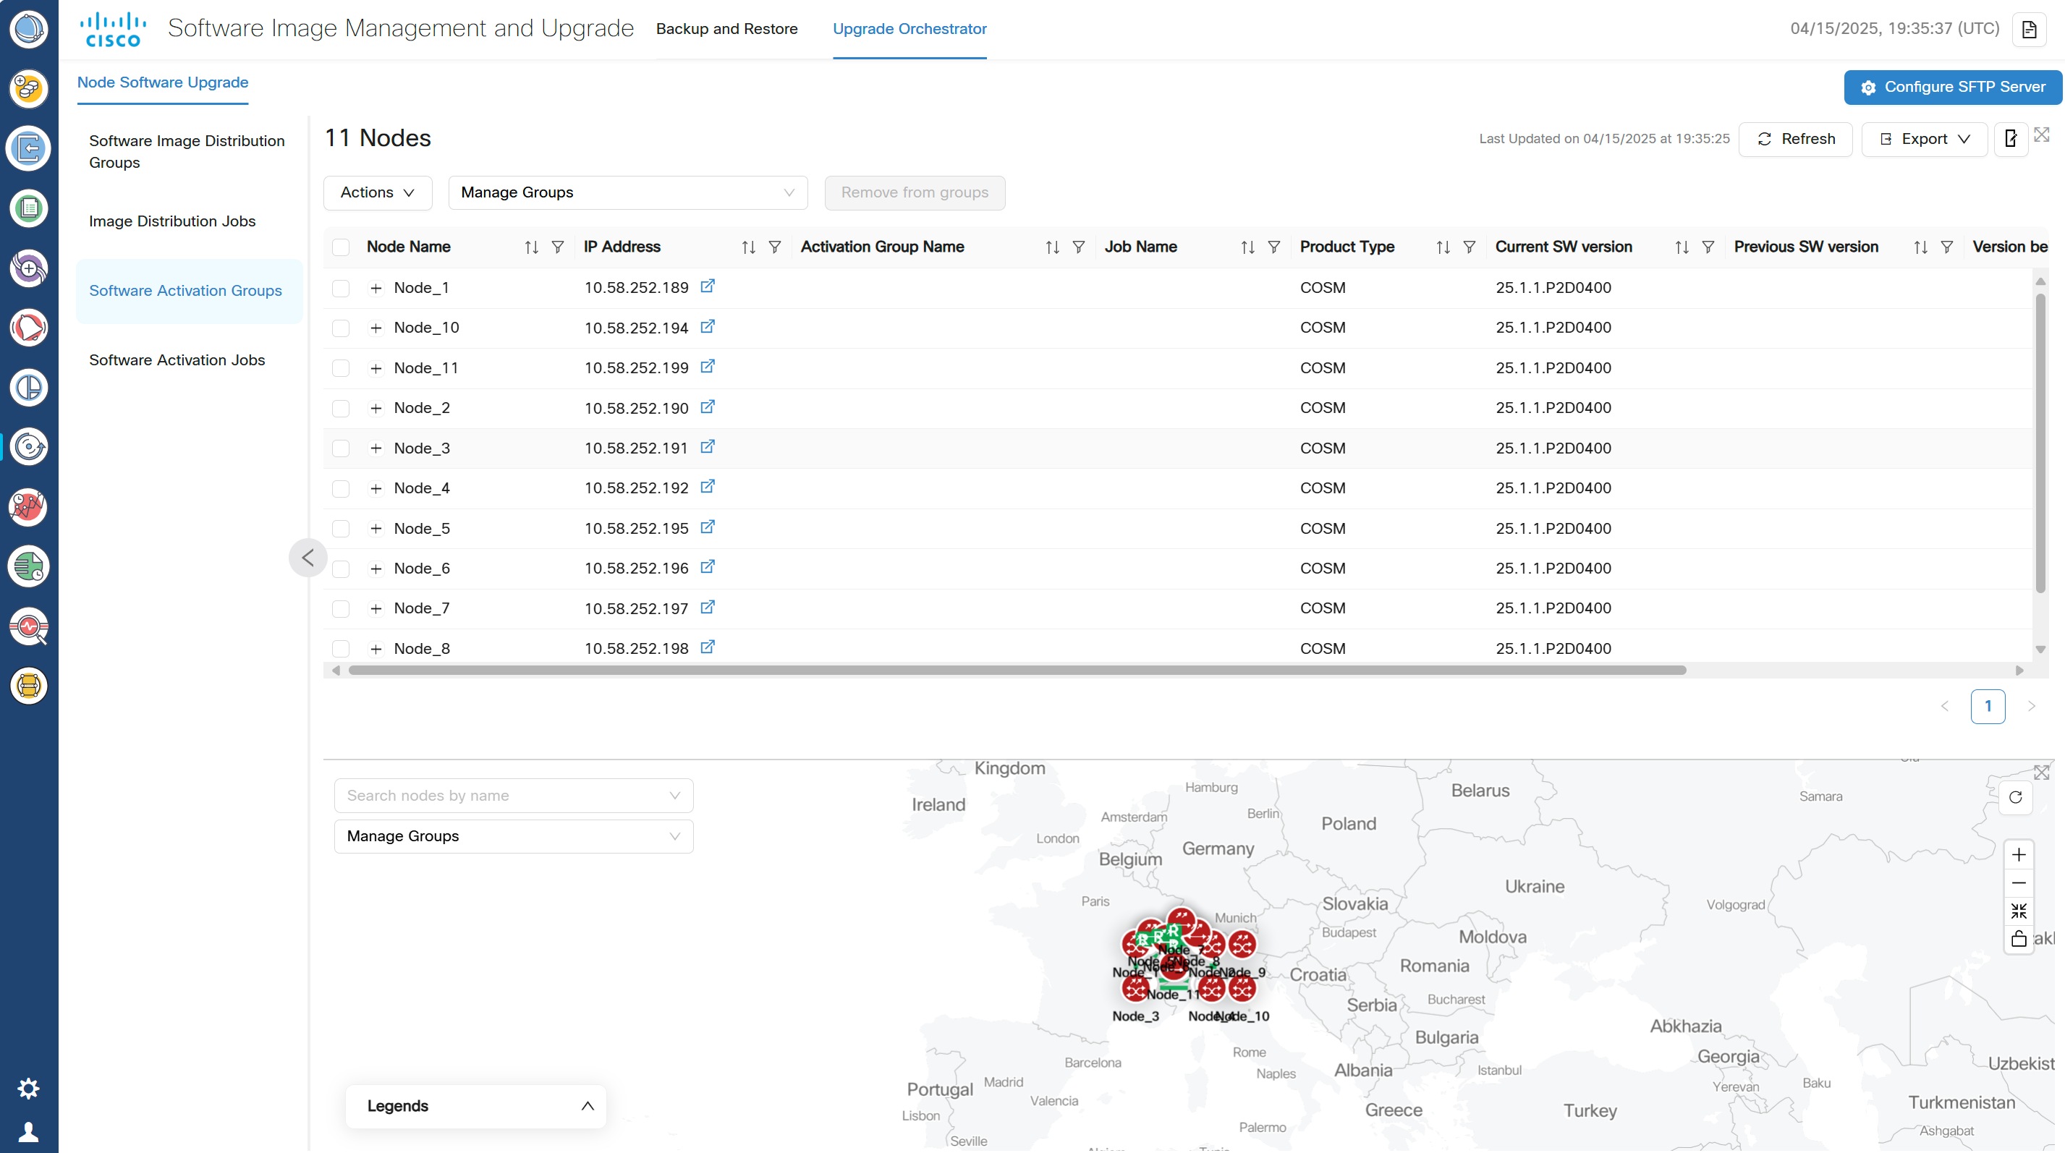Open the Manage Groups dropdown on the map
Viewport: 2065px width, 1153px height.
coord(514,835)
